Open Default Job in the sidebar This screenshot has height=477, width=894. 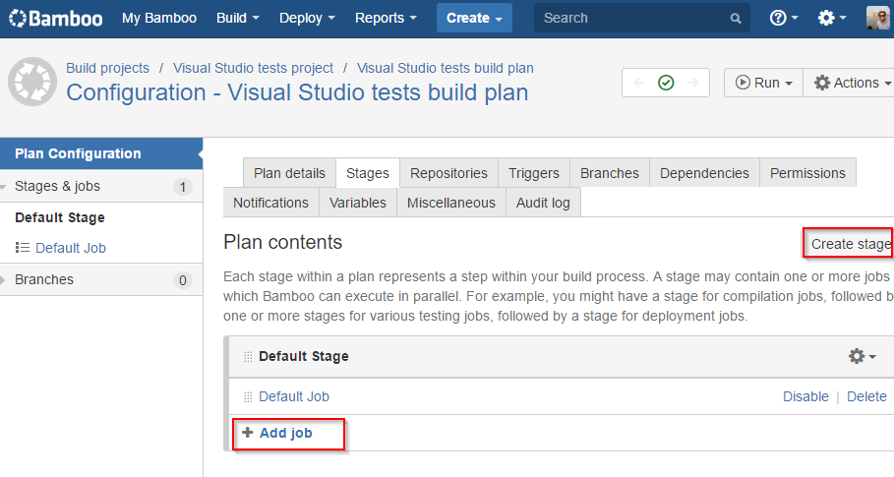point(71,248)
